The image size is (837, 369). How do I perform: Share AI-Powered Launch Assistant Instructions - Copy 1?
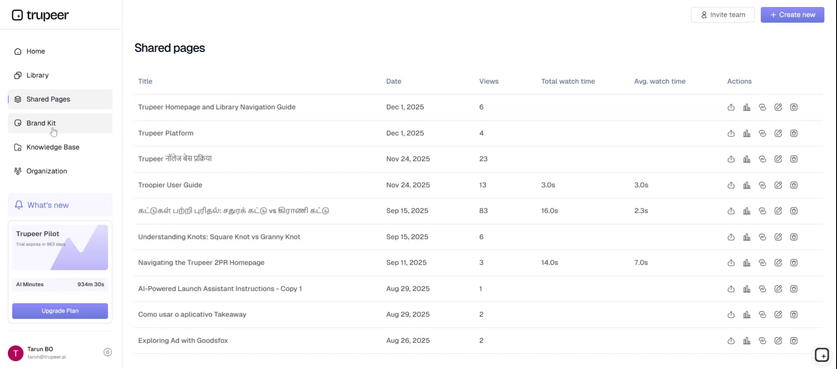tap(731, 289)
